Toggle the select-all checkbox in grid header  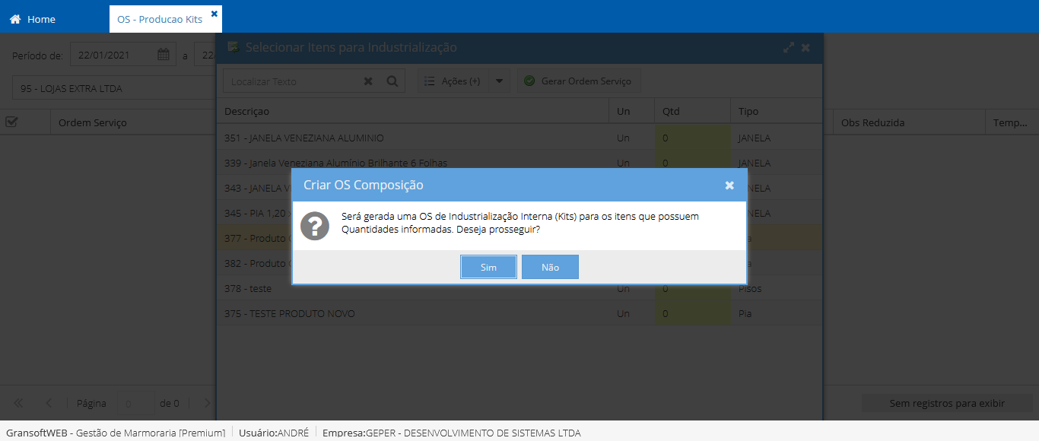pos(11,122)
